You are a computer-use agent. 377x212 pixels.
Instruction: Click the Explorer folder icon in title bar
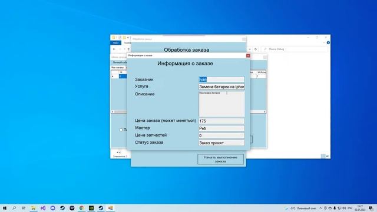[x=114, y=38]
